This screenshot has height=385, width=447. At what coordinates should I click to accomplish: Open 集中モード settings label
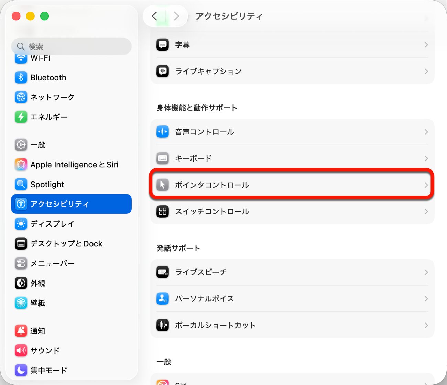[x=49, y=370]
